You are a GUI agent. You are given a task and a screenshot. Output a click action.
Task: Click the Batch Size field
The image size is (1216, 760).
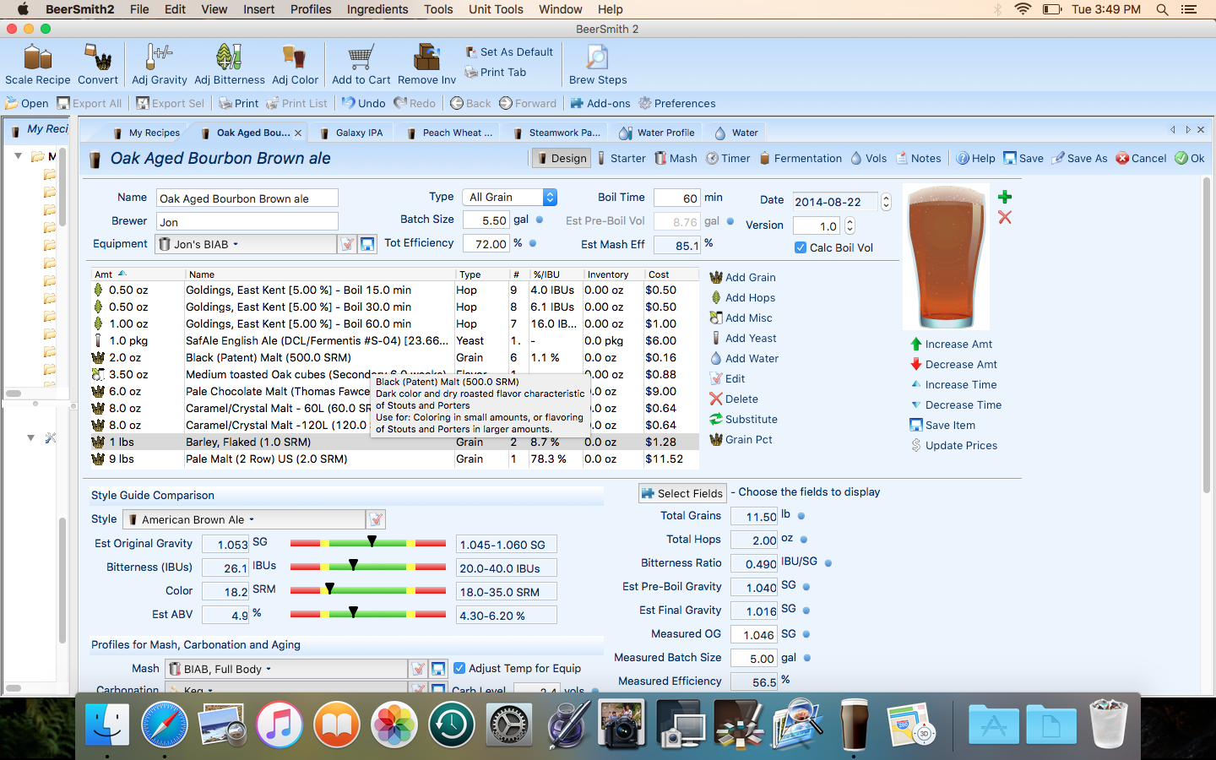(486, 220)
